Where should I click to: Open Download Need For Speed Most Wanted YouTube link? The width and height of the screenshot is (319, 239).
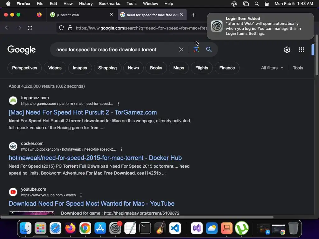(x=92, y=204)
